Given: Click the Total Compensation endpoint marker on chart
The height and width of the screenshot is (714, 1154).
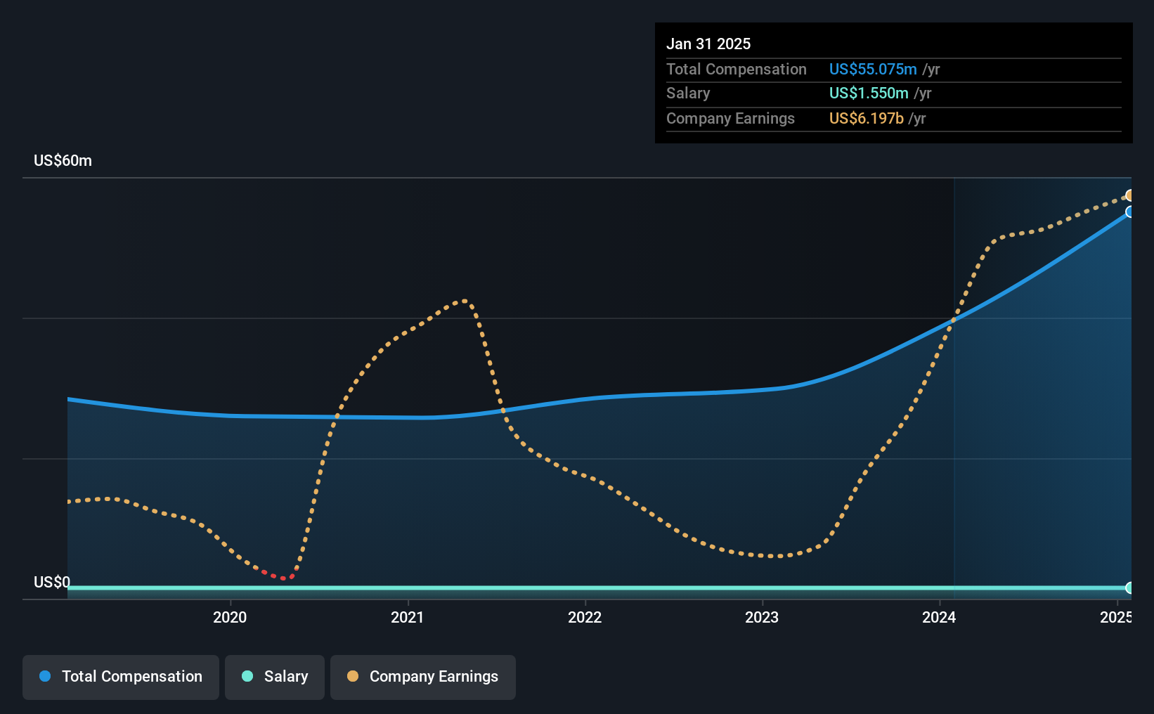Looking at the screenshot, I should click(x=1130, y=212).
